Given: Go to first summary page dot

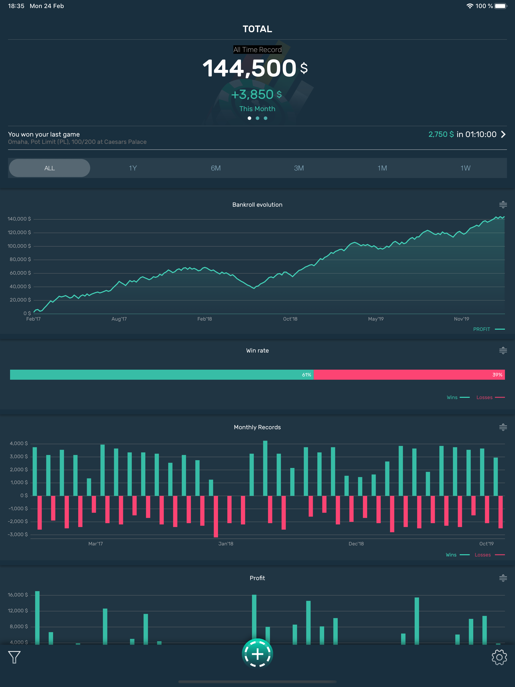Looking at the screenshot, I should click(249, 118).
